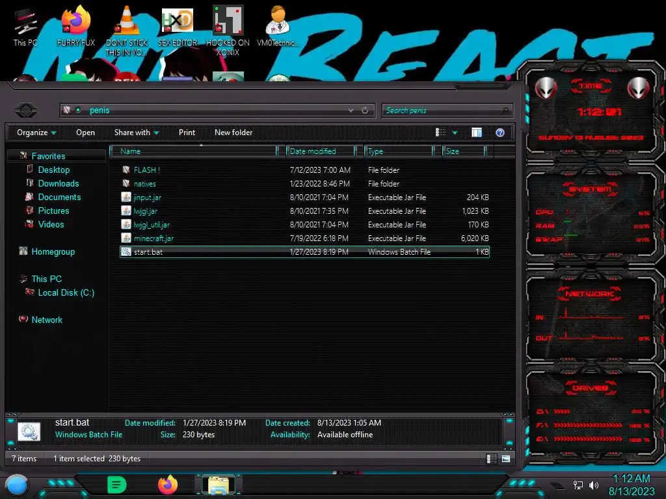Open Desktop in the navigation pane
This screenshot has width=666, height=499.
click(x=53, y=170)
